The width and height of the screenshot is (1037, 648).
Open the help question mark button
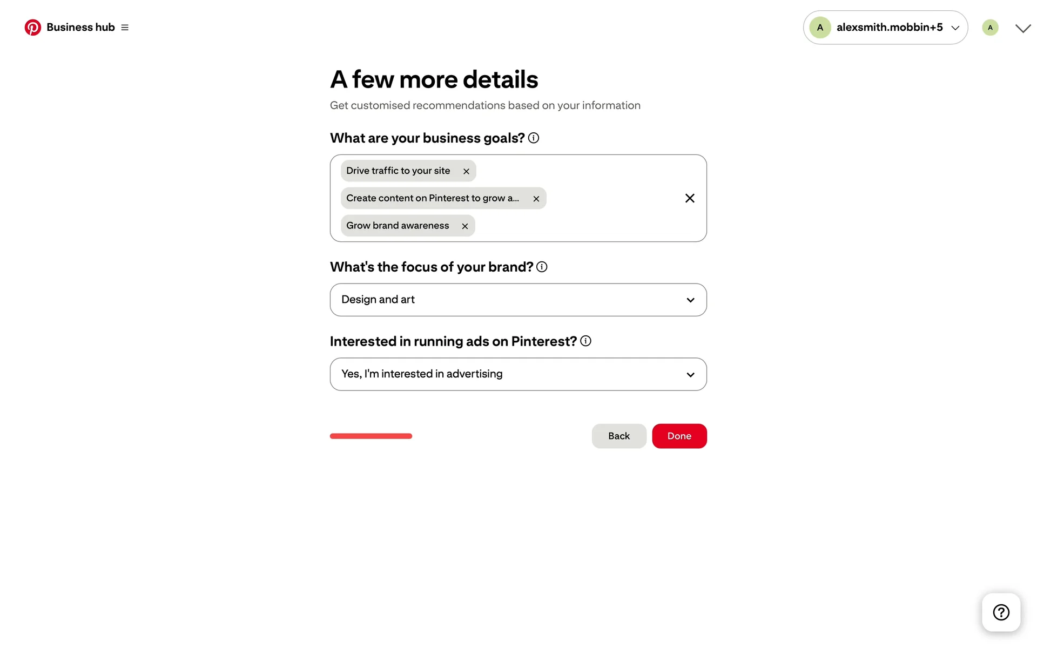pos(1001,612)
